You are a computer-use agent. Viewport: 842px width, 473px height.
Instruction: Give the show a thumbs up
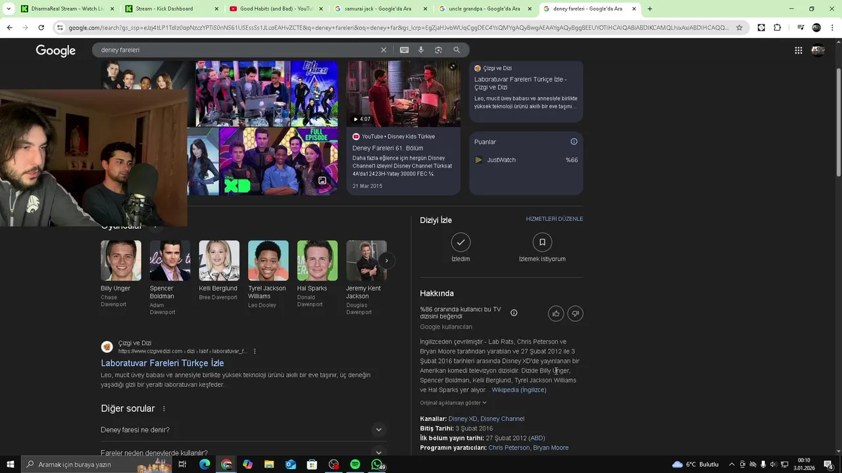[x=556, y=313]
